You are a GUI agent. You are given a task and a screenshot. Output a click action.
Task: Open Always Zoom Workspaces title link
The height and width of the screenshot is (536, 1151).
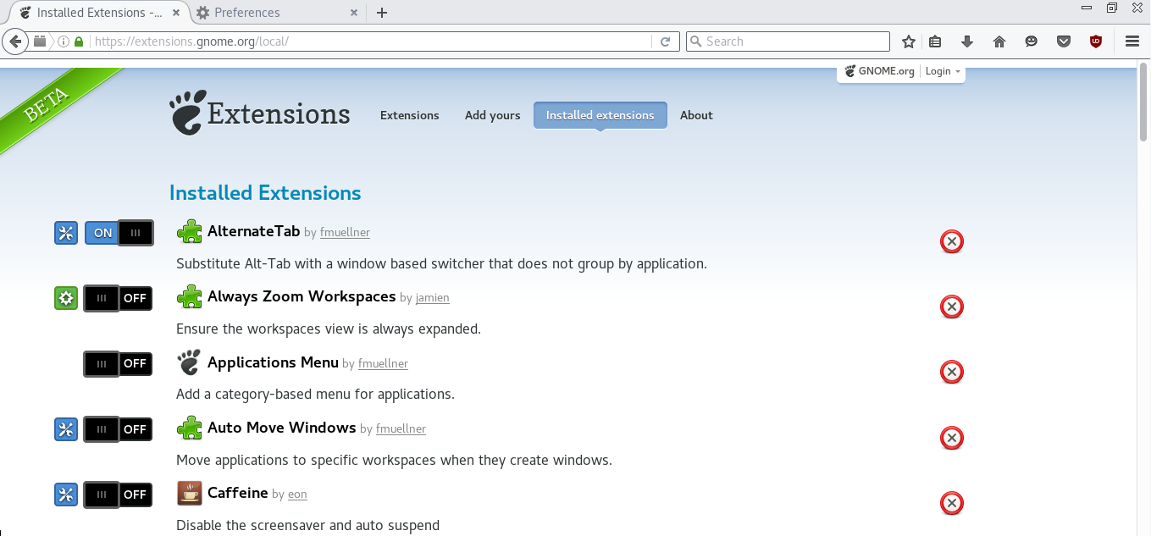(302, 296)
